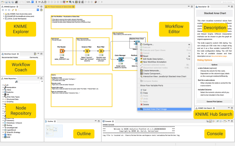Click Expand All icon in KNIME Explorer
The width and height of the screenshot is (235, 146).
click(x=3, y=10)
